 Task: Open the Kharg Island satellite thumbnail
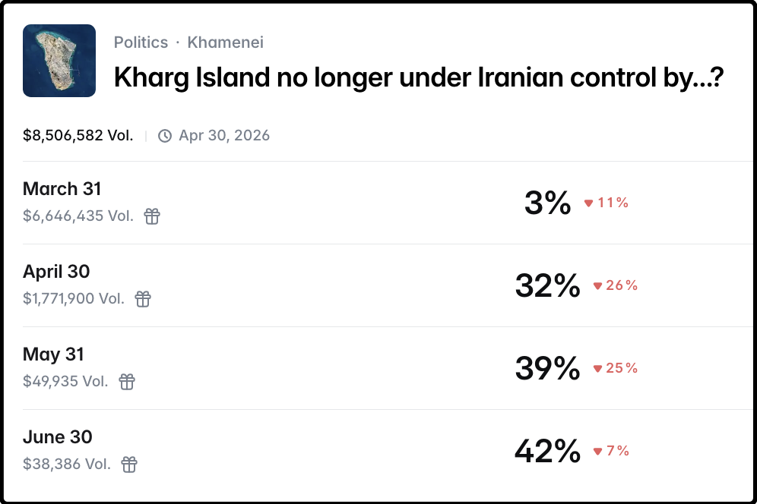point(59,61)
